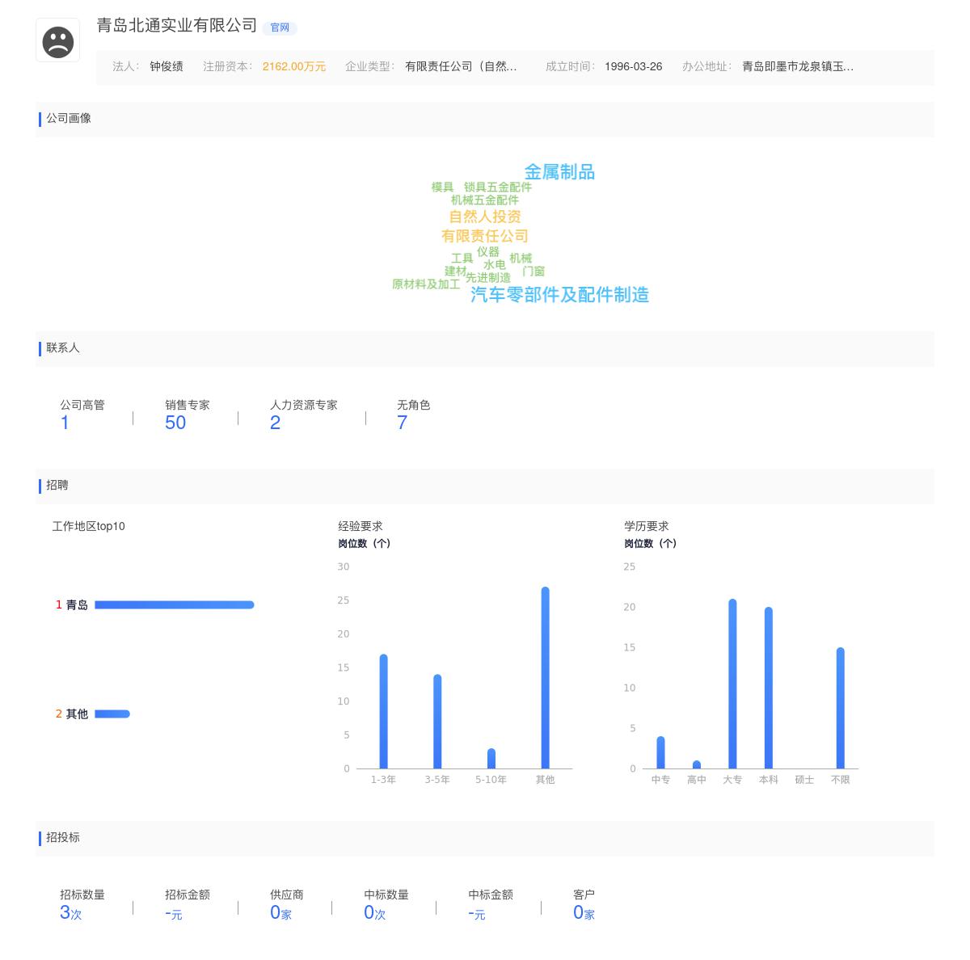Click the 1-3年 experience bar
The height and width of the screenshot is (960, 970).
(x=383, y=711)
